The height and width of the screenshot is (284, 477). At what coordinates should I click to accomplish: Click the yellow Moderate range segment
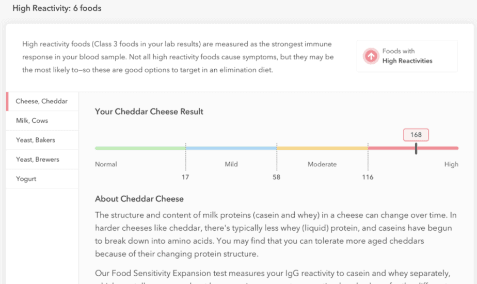pos(322,148)
